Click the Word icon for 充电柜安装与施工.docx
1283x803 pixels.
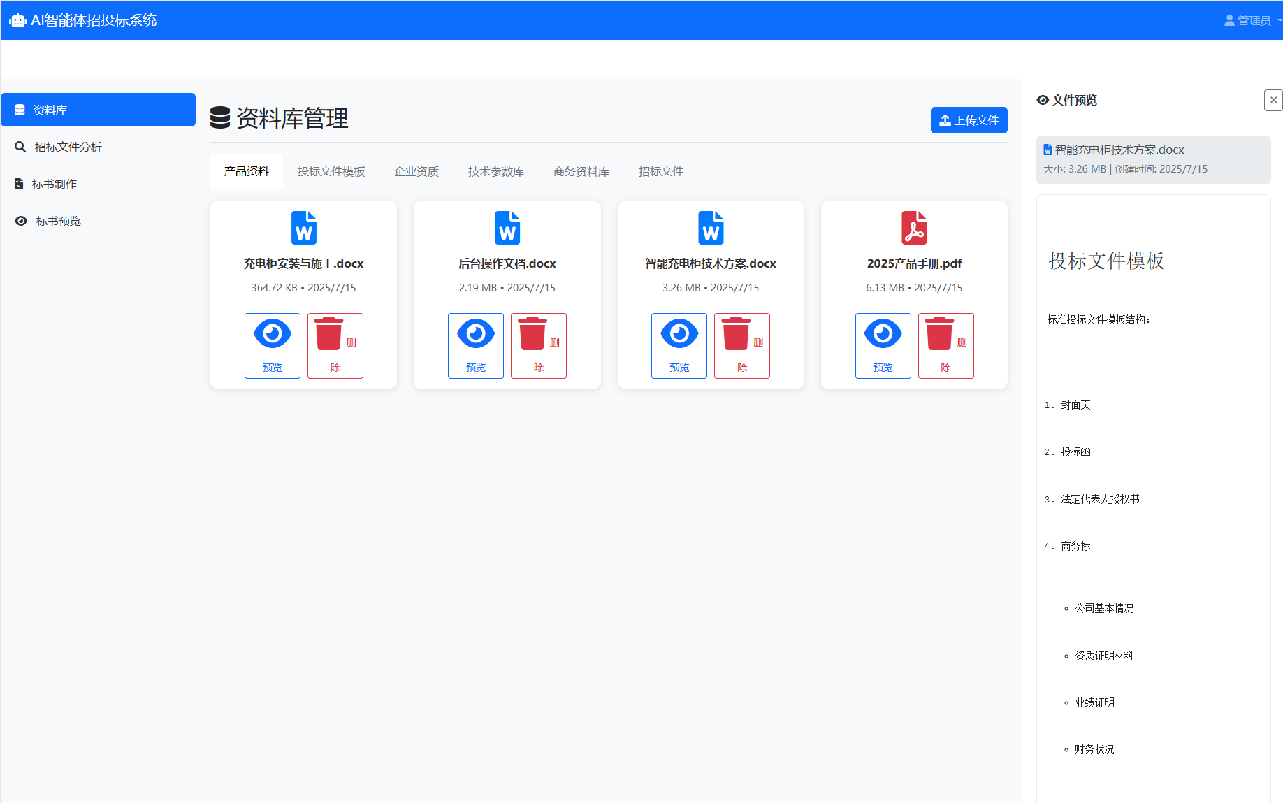(x=303, y=228)
